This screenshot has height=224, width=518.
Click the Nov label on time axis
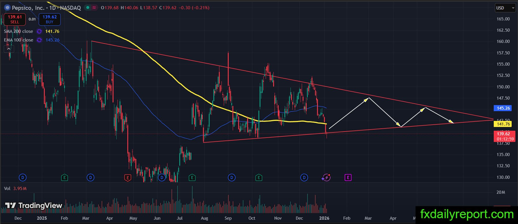point(278,218)
